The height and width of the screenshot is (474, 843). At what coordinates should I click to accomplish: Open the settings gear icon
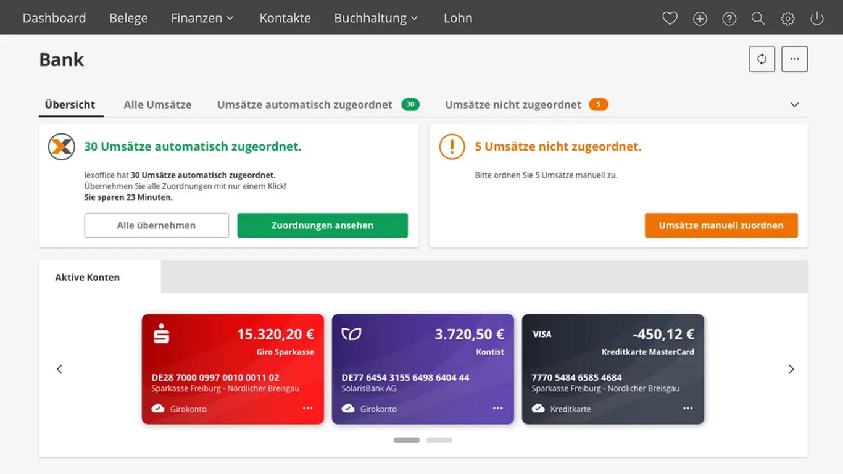pyautogui.click(x=787, y=19)
